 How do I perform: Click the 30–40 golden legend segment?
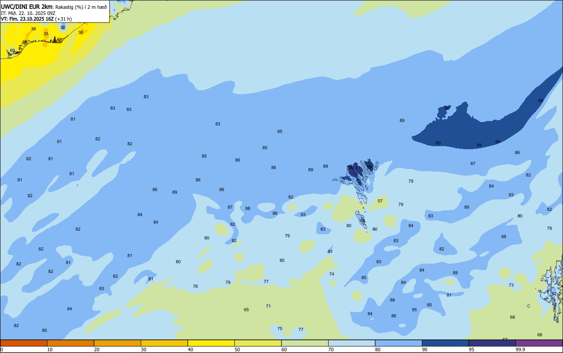tap(164, 343)
